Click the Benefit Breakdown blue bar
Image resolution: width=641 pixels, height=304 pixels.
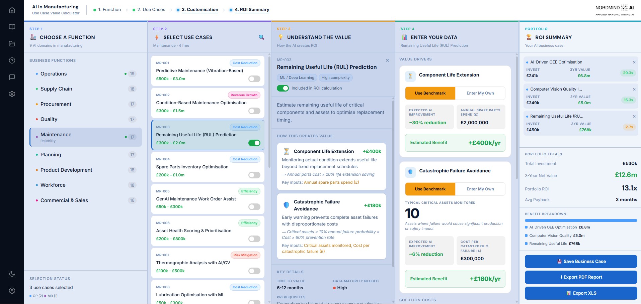581,220
